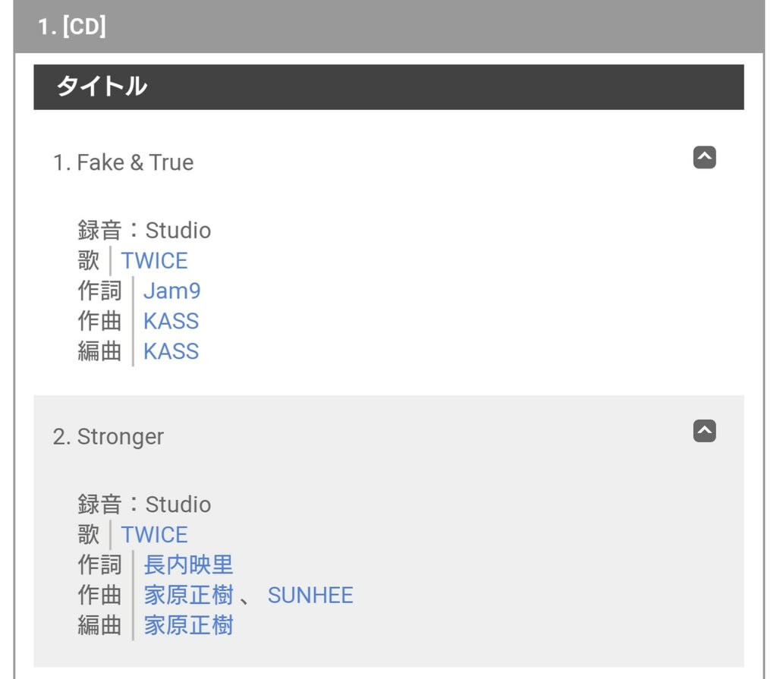Open TWICE artist link under Stronger
777x679 pixels.
(154, 535)
